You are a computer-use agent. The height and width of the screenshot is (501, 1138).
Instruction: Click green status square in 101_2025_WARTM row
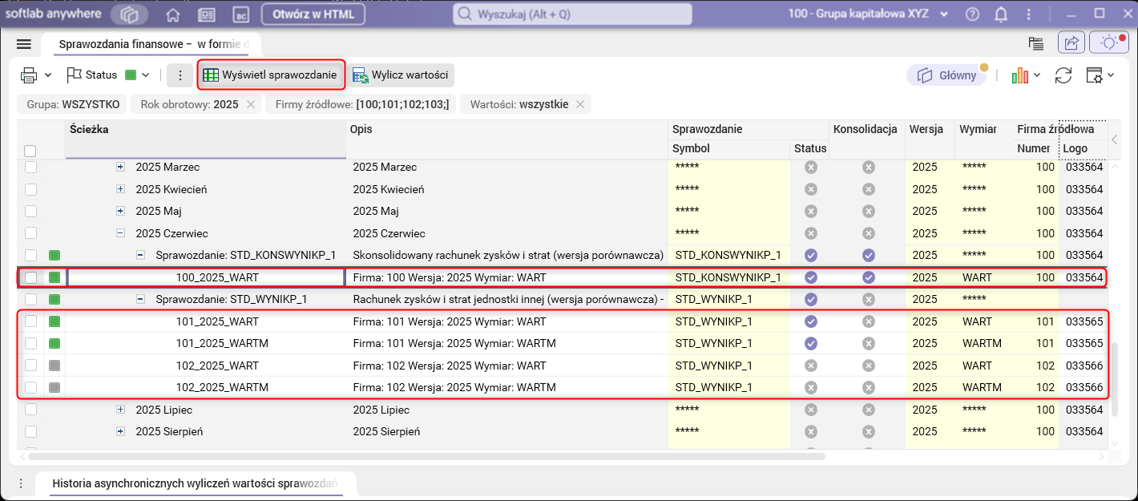point(54,343)
